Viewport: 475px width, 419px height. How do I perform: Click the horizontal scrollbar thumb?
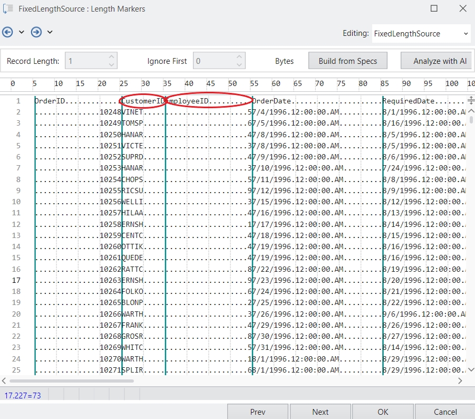coord(63,380)
